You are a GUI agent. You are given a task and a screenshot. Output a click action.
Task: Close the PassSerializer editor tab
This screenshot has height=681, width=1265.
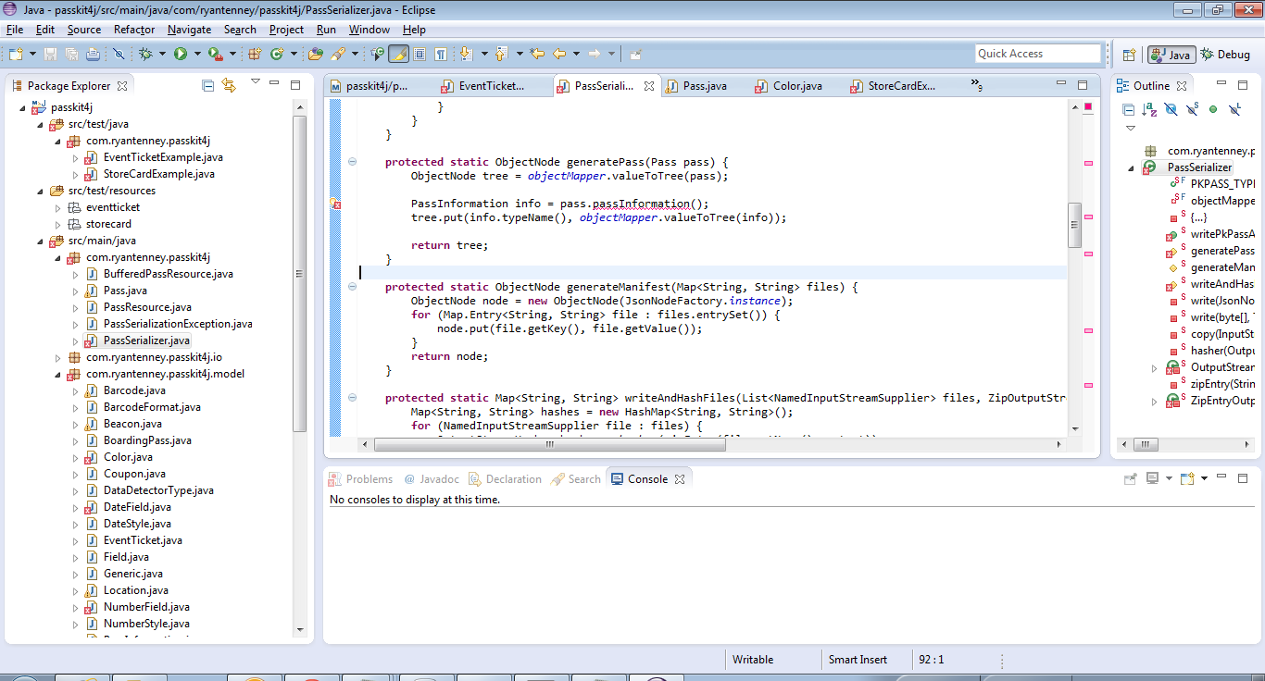(x=649, y=86)
